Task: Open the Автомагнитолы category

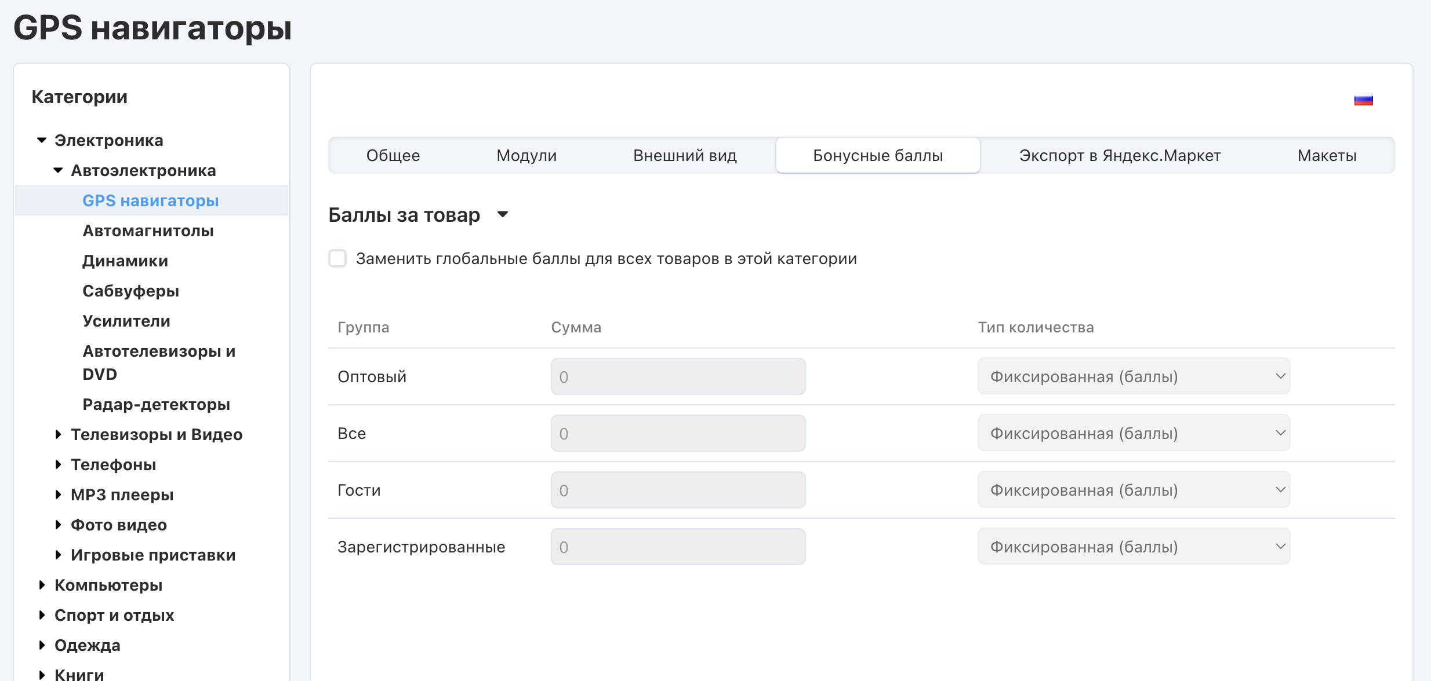Action: (148, 230)
